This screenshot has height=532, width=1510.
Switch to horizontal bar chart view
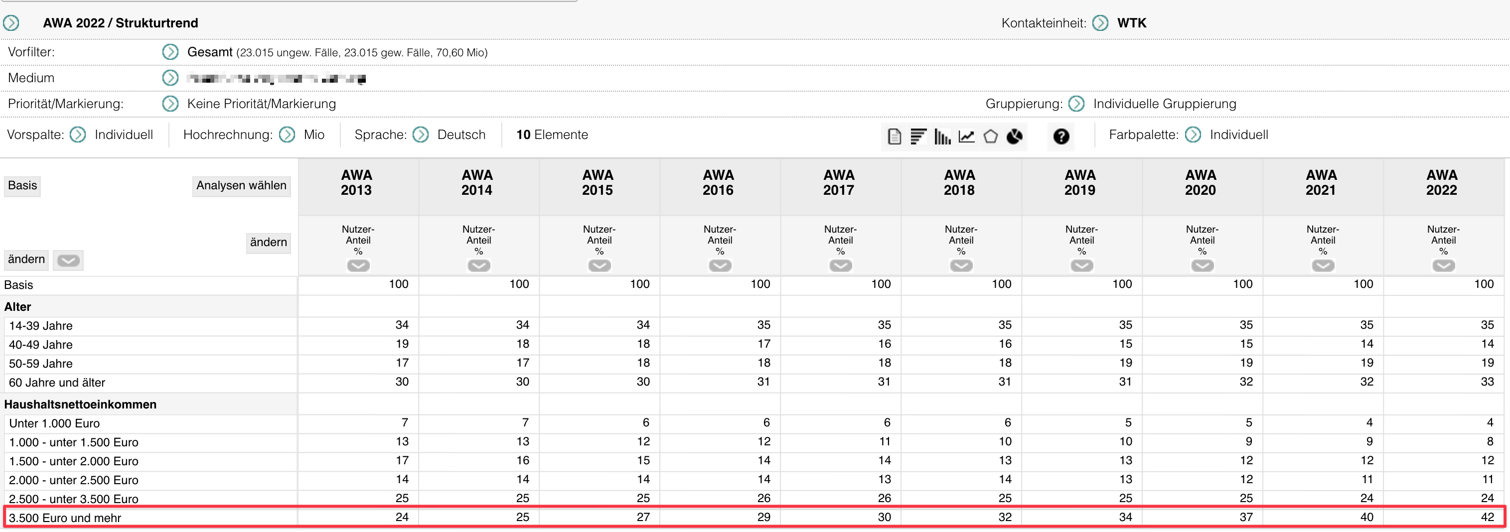(918, 136)
